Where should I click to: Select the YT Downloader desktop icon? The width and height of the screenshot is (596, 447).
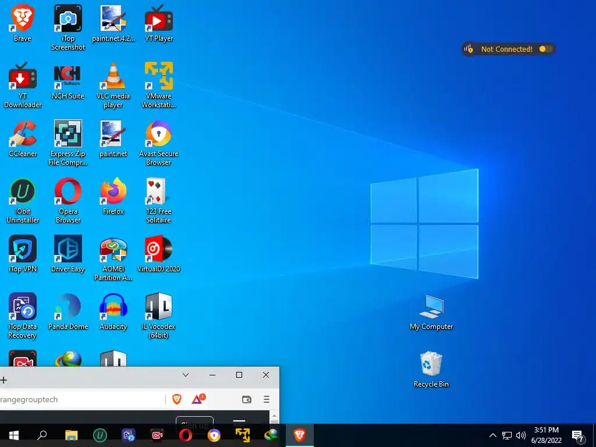point(23,85)
